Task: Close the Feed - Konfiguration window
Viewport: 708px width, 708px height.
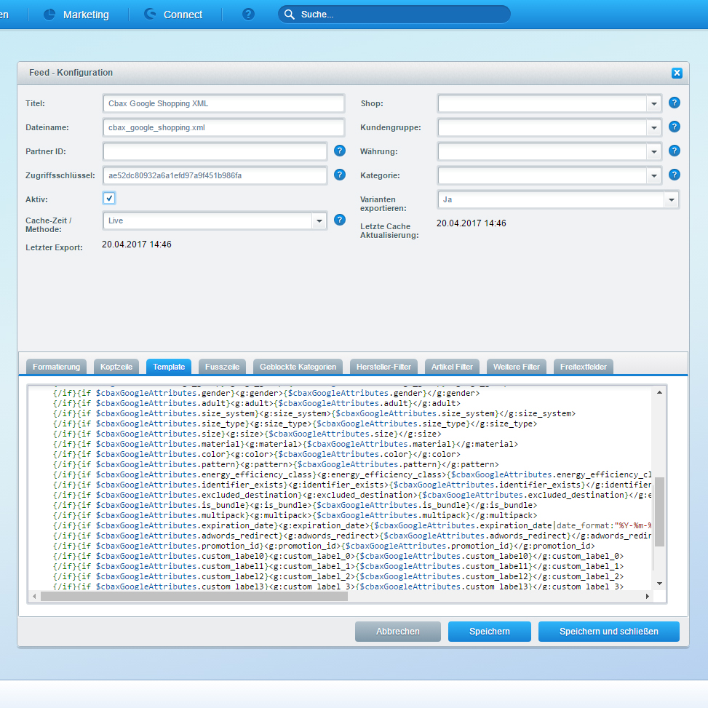Action: click(677, 73)
